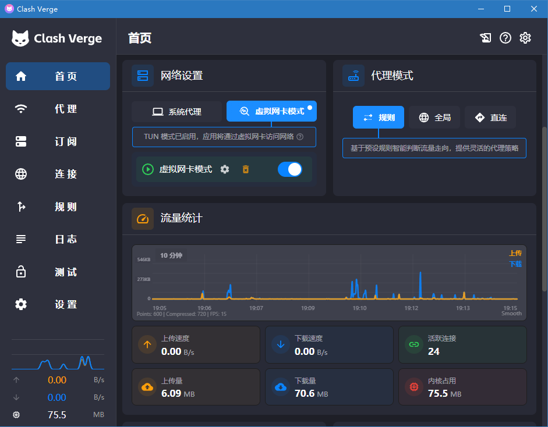Open the help question-mark icon in header
Screen dimensions: 548x427
[x=505, y=38]
